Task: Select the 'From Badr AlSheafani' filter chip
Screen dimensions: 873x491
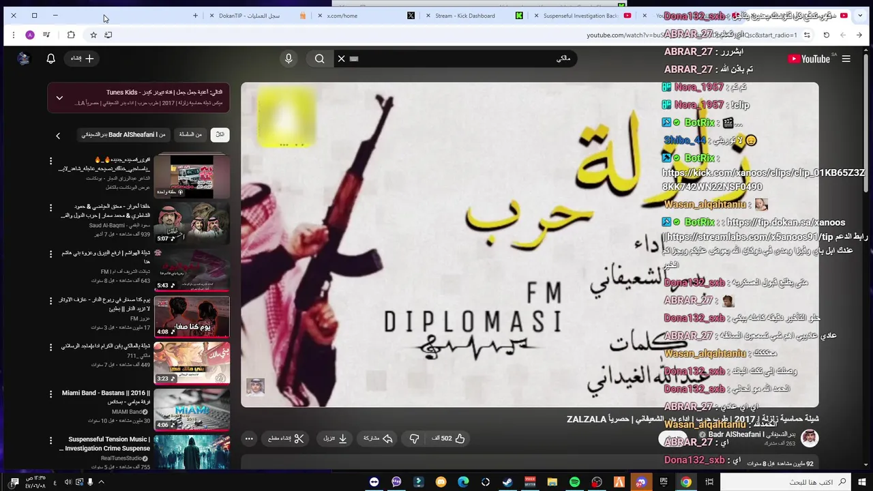Action: [123, 134]
